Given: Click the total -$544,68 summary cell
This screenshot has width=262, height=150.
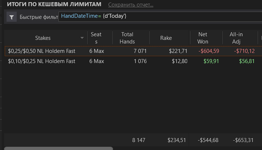Looking at the screenshot, I should click(208, 140).
